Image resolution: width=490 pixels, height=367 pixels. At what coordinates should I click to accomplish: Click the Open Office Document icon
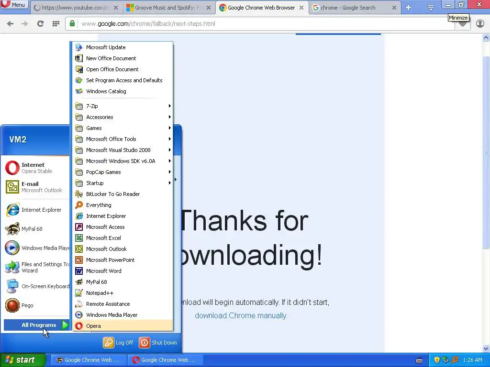click(x=79, y=69)
